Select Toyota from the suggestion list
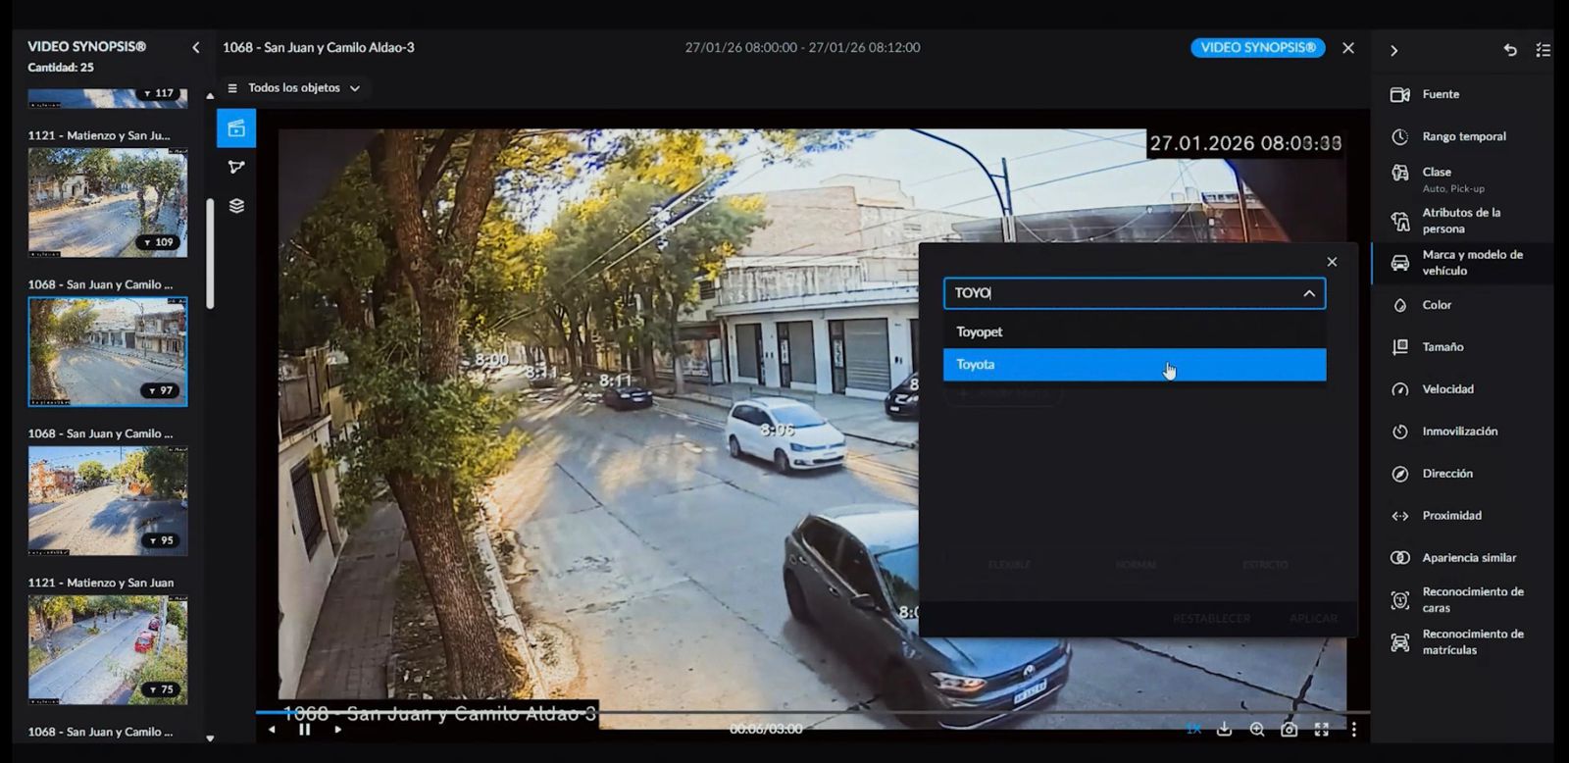1569x763 pixels. (x=1133, y=365)
